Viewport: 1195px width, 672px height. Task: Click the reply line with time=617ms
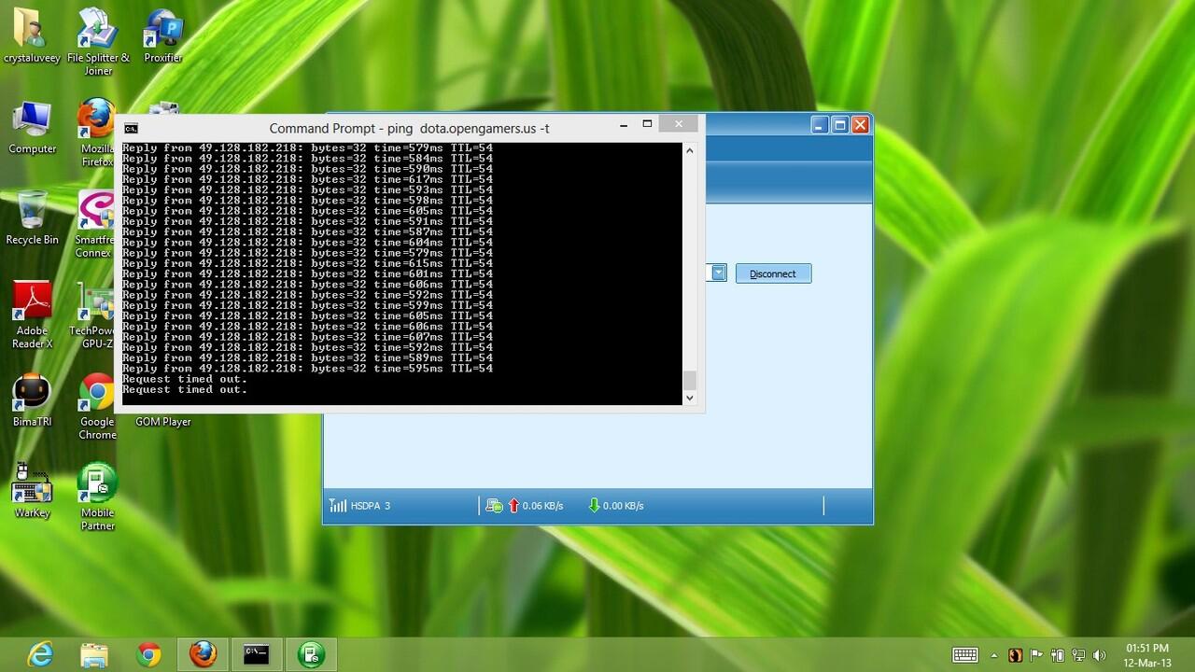307,179
